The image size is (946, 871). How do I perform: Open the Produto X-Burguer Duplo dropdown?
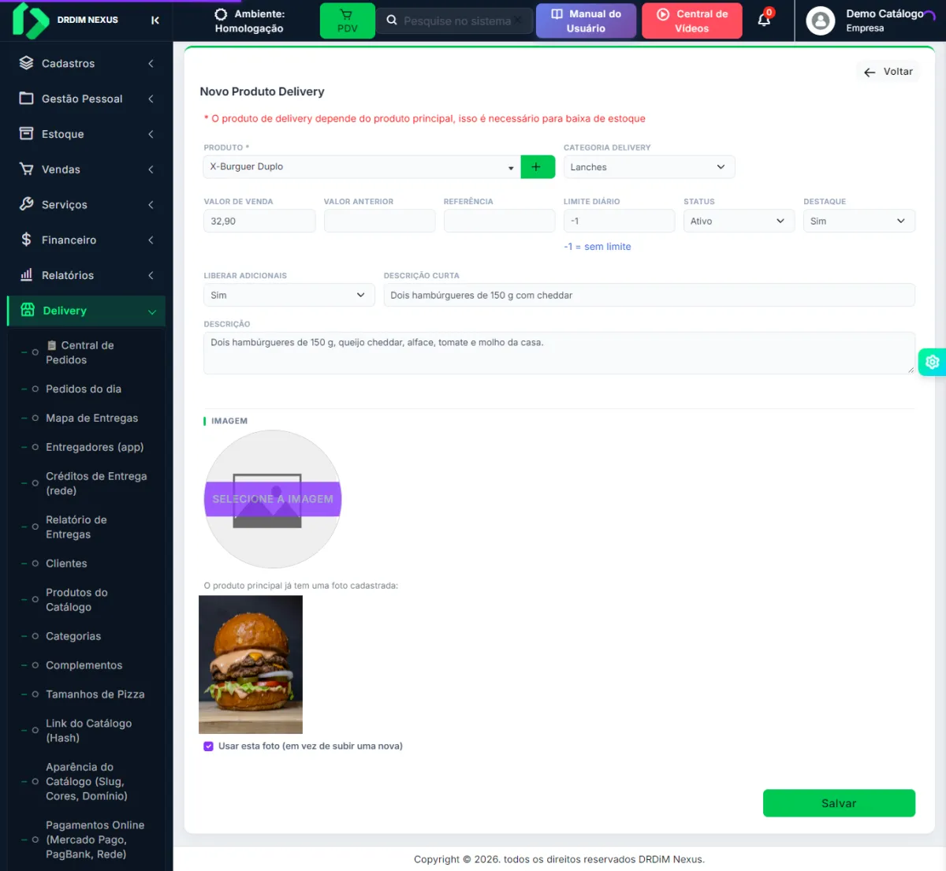point(362,167)
